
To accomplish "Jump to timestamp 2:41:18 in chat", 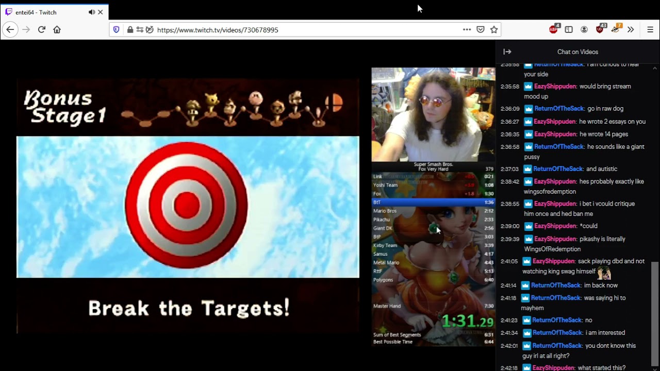I will pyautogui.click(x=508, y=298).
